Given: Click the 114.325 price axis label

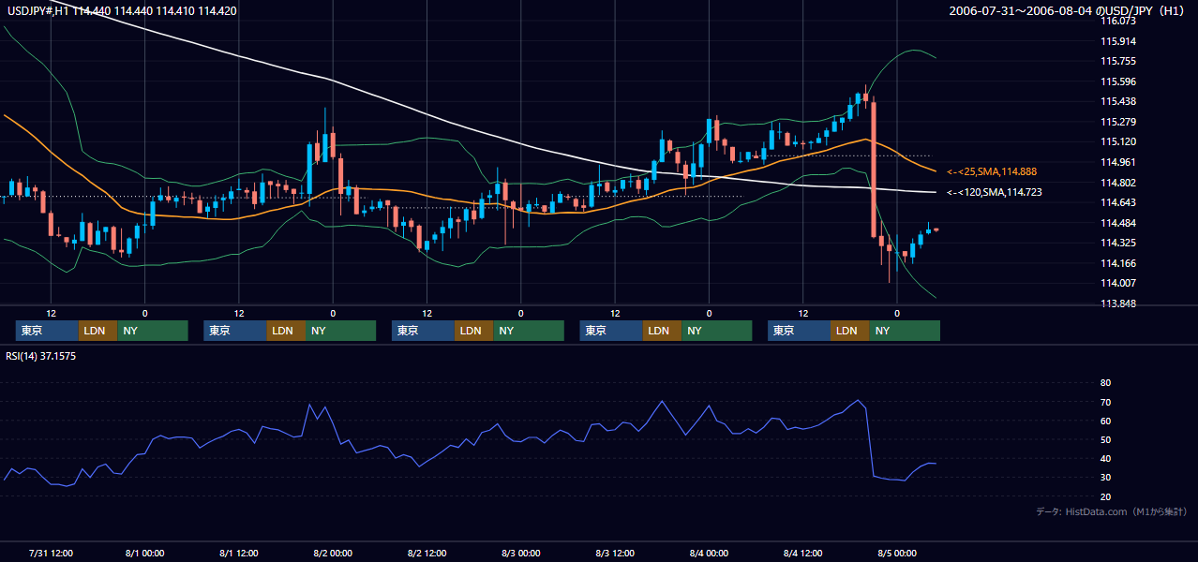Looking at the screenshot, I should click(x=1119, y=243).
